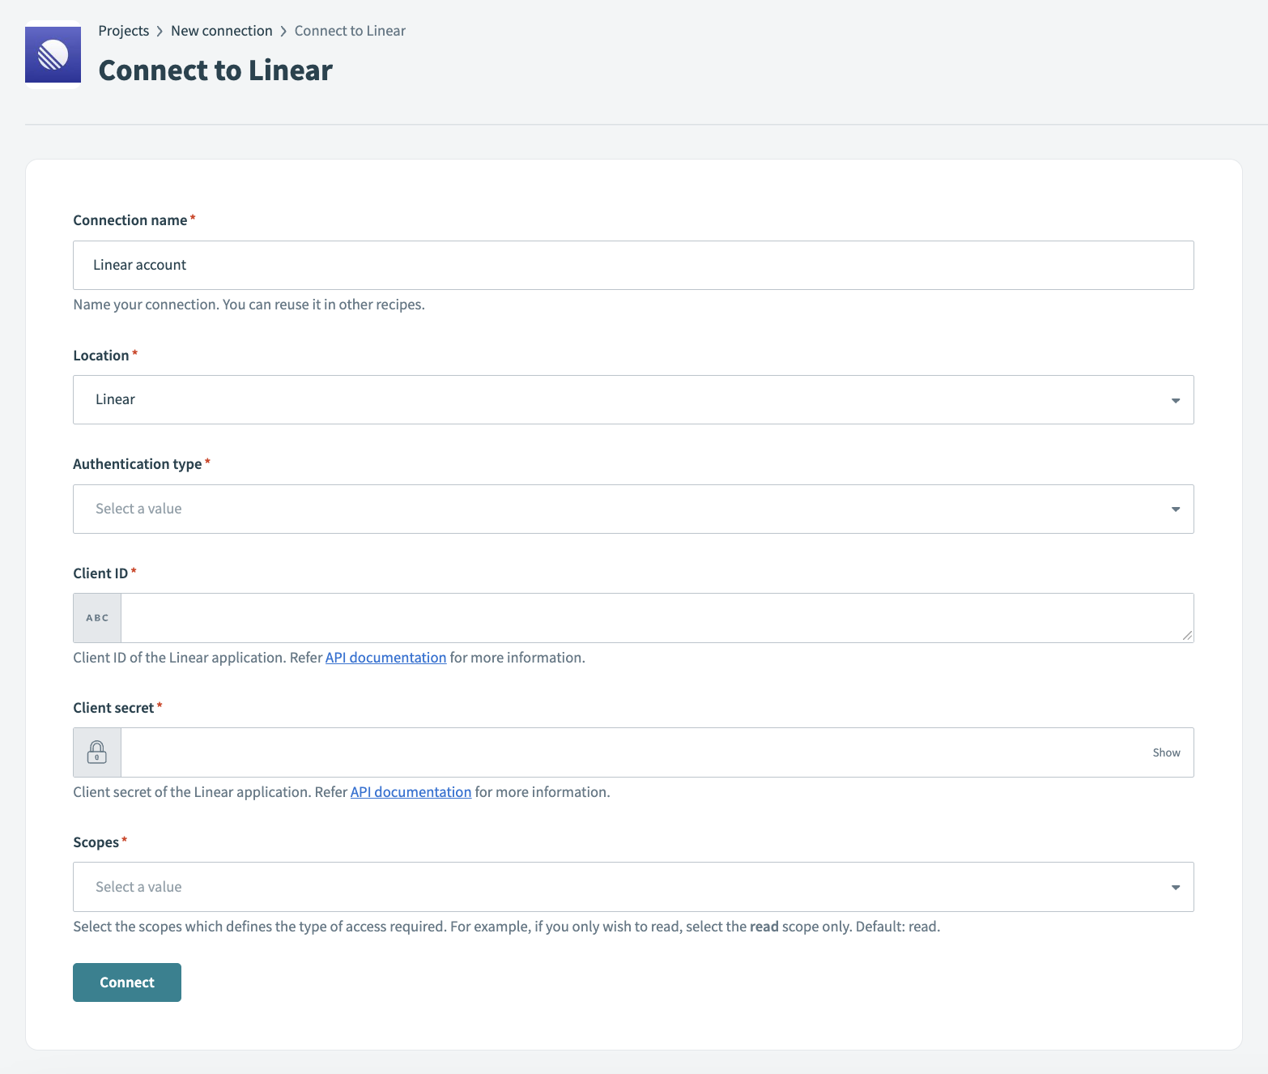Click the chevron after New connection breadcrumb
This screenshot has height=1074, width=1268.
click(283, 30)
